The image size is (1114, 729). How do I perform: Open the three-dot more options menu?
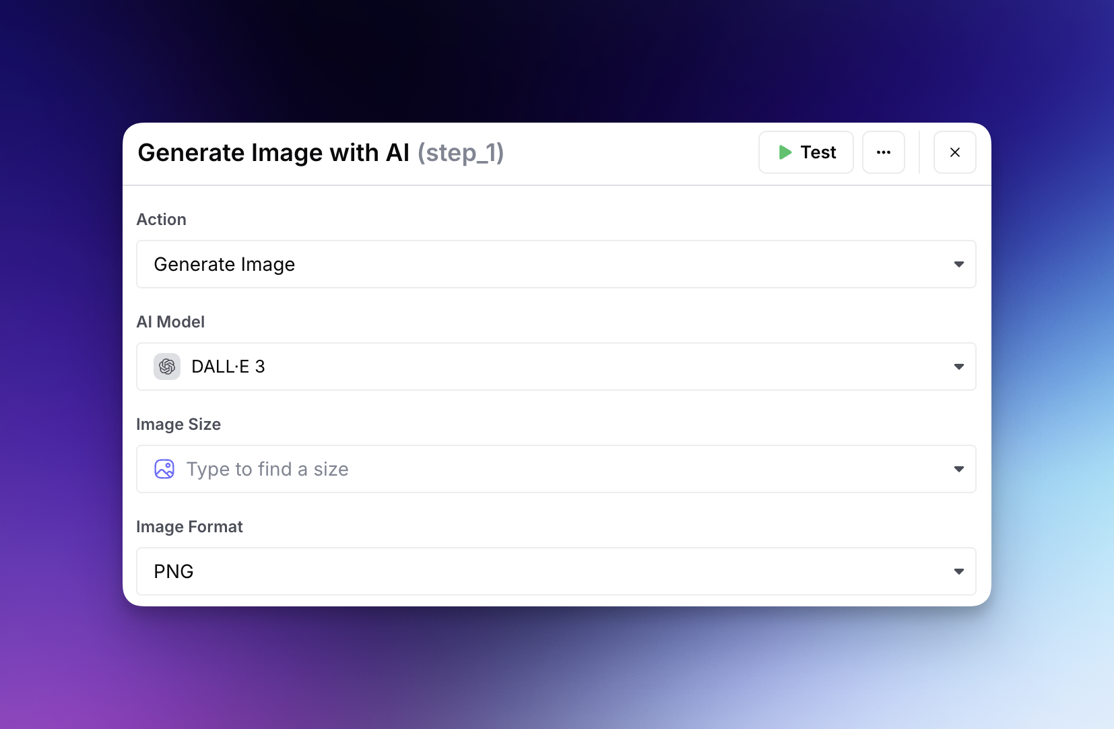[x=883, y=152]
